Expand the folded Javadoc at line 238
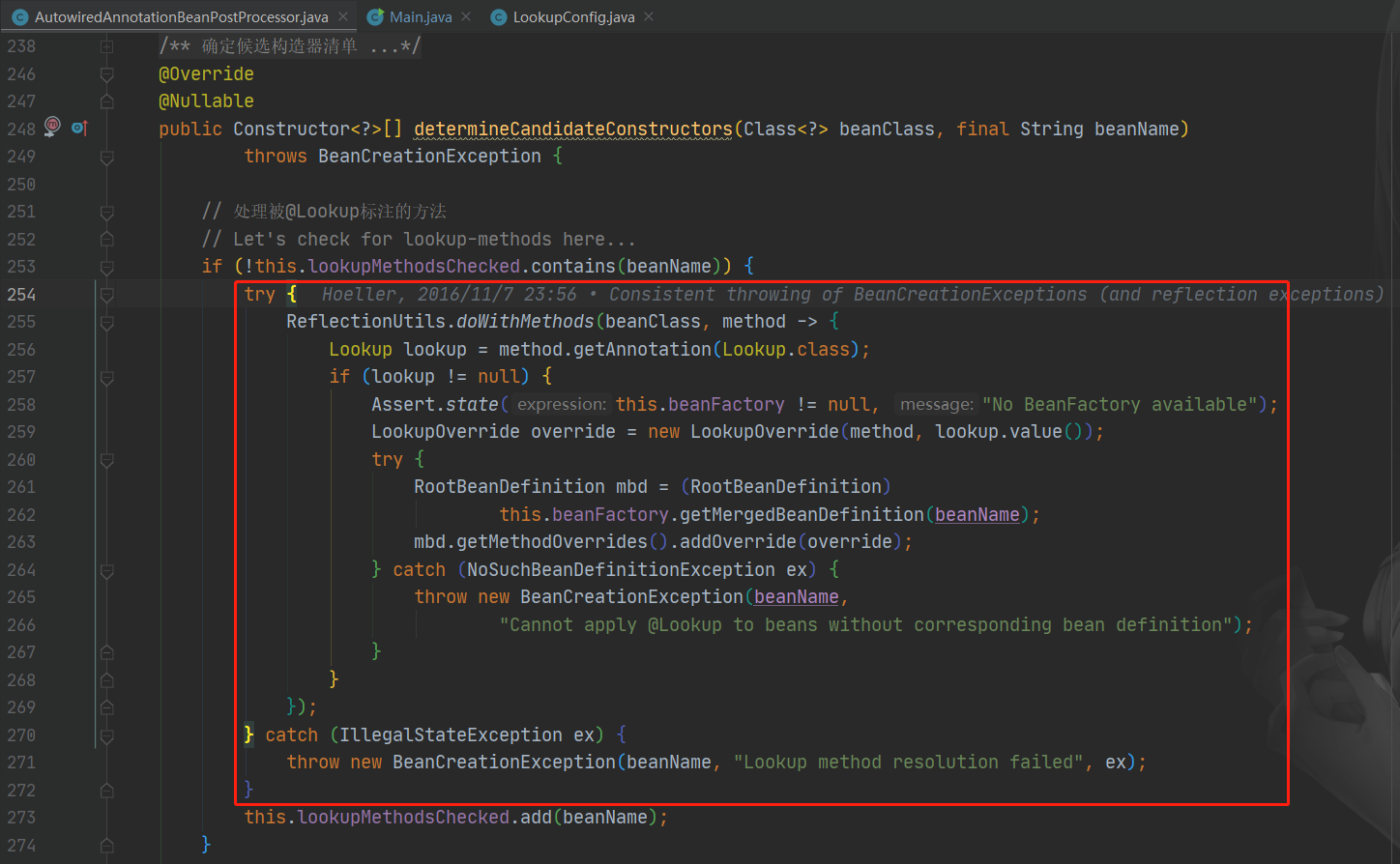 [107, 46]
